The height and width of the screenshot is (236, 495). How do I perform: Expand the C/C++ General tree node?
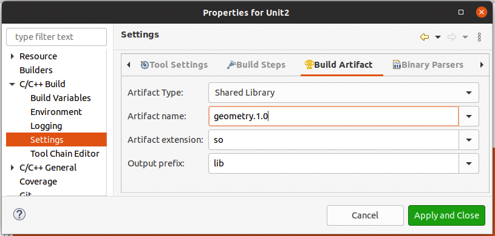(12, 168)
